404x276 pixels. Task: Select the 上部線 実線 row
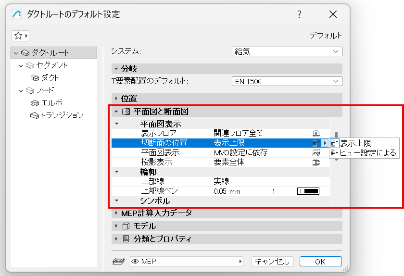click(221, 181)
